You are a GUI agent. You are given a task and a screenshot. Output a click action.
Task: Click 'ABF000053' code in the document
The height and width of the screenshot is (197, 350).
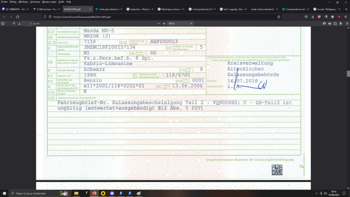click(x=164, y=42)
